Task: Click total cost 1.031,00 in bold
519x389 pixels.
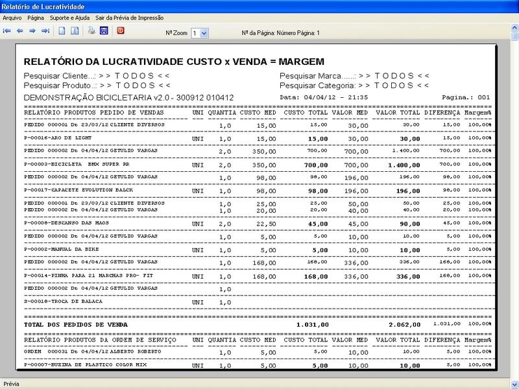Action: [x=313, y=325]
